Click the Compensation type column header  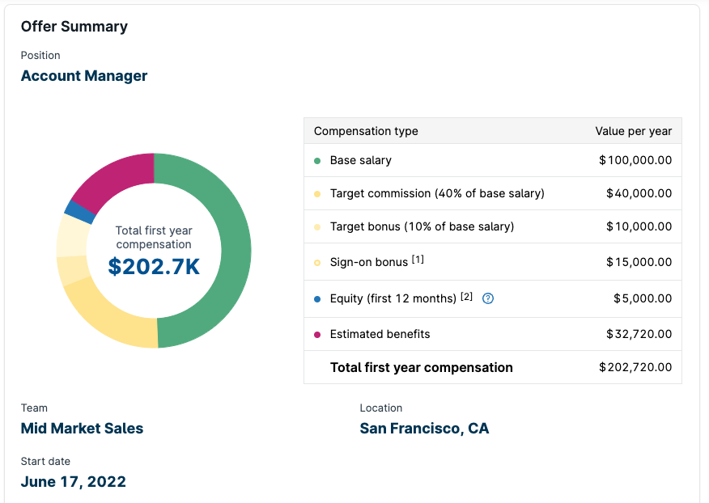tap(365, 131)
